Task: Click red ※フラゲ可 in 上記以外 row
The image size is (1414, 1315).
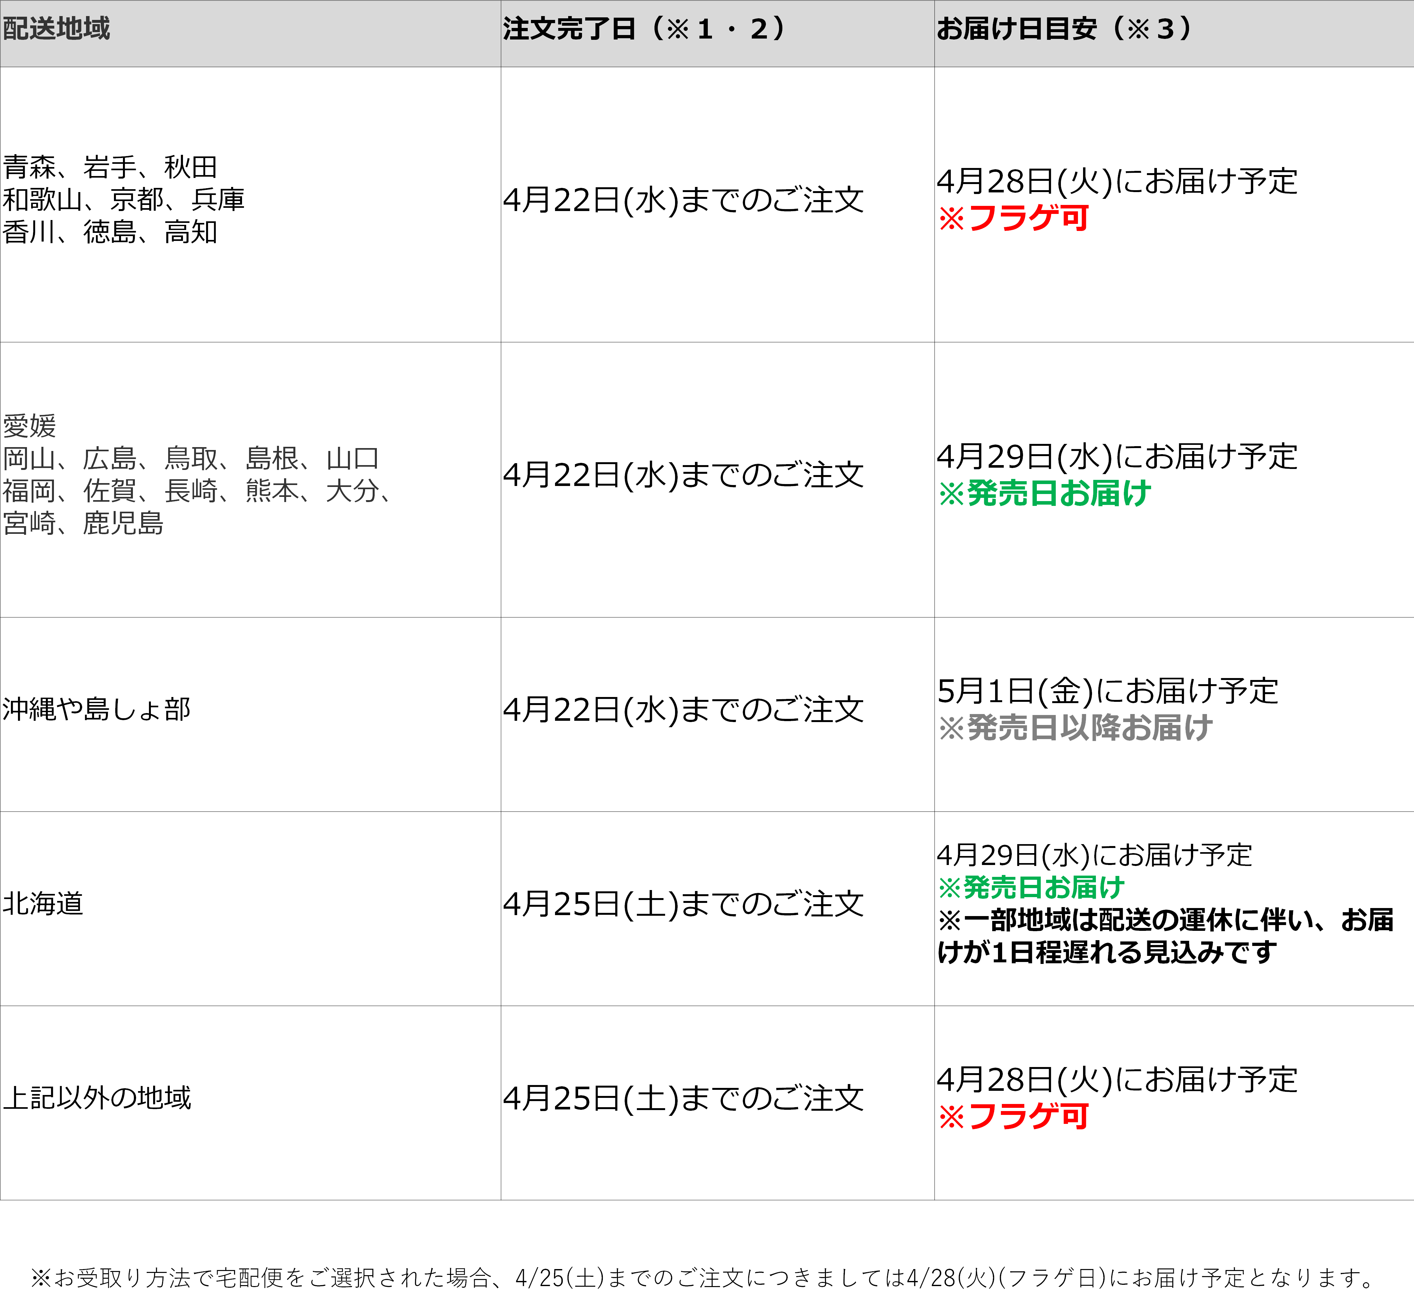Action: coord(1014,1116)
